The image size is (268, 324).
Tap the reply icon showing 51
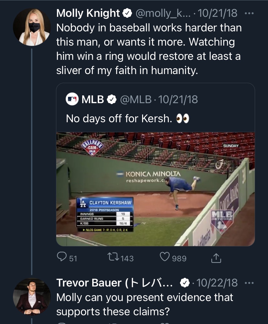62,258
